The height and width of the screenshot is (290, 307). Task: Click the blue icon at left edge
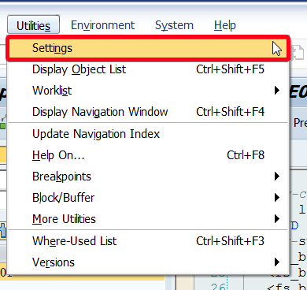[x=2, y=231]
